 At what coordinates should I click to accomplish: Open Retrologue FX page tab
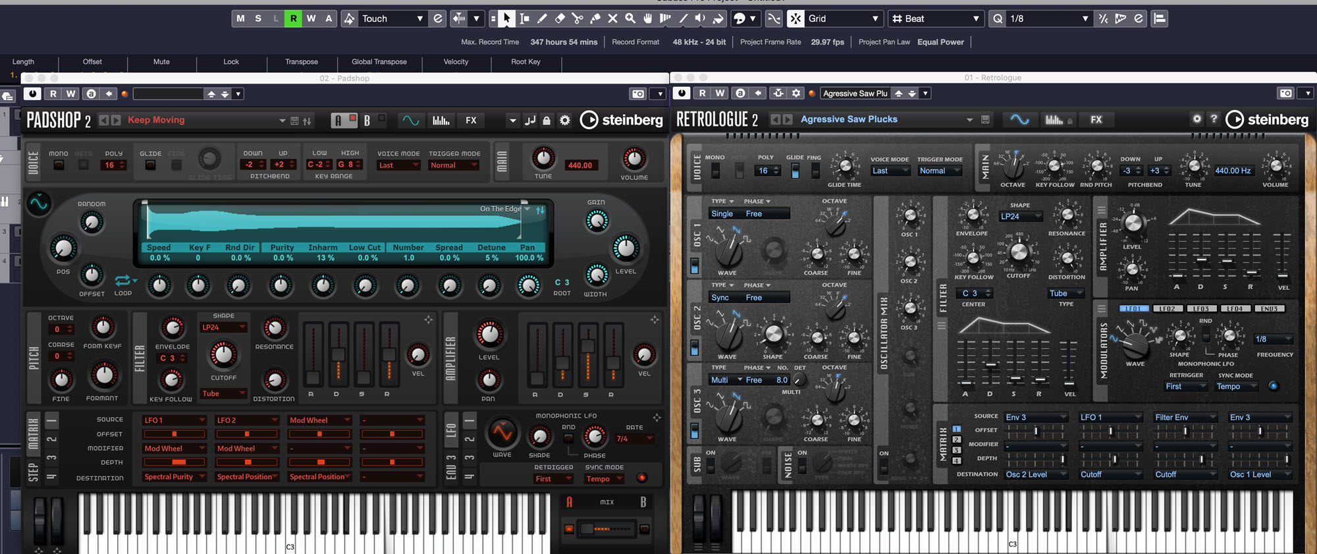pyautogui.click(x=1096, y=119)
